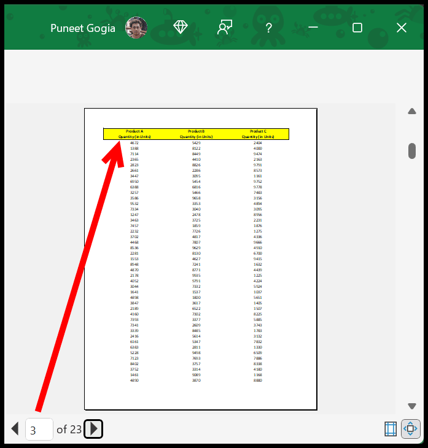Maximize the Excel window
The width and height of the screenshot is (428, 448).
point(357,28)
